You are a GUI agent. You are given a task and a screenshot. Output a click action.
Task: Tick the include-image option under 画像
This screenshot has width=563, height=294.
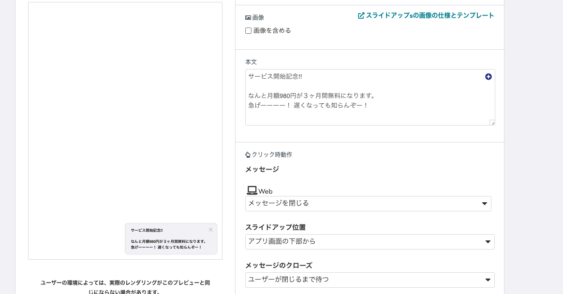(248, 30)
